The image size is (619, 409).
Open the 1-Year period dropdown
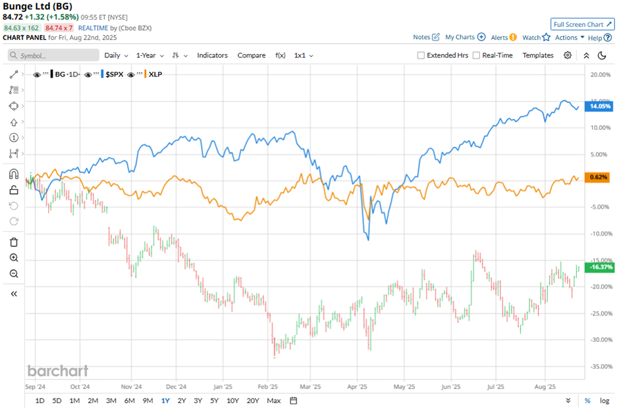tap(150, 56)
